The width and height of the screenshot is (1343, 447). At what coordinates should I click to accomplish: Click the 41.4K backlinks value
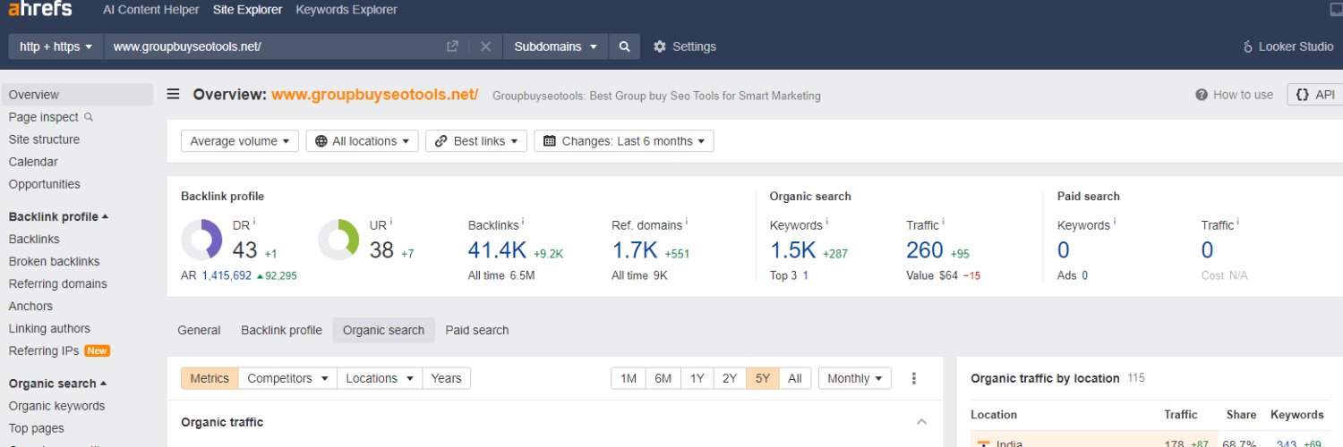pos(497,250)
